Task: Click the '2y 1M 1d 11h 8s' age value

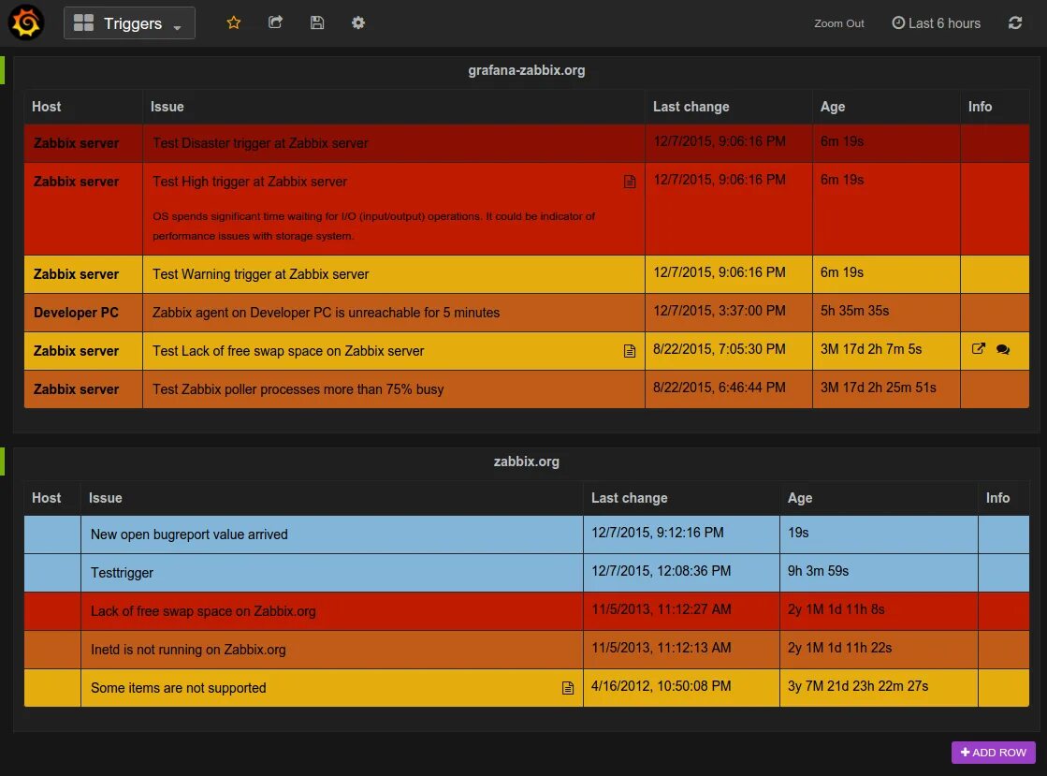Action: pos(836,609)
